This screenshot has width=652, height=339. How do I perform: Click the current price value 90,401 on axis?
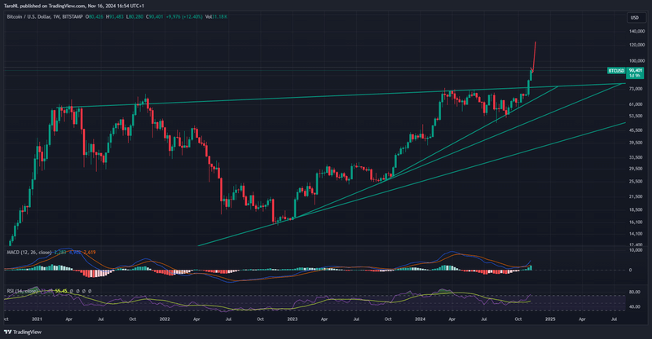(636, 70)
